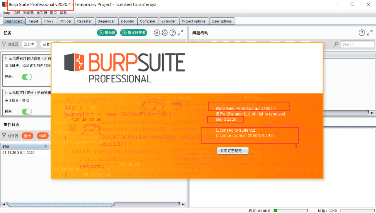The height and width of the screenshot is (213, 376).
Task: Open help for Issue activity (问题活动) panel
Action: pos(362,33)
